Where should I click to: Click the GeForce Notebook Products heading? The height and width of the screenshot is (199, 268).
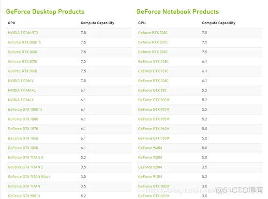178,12
